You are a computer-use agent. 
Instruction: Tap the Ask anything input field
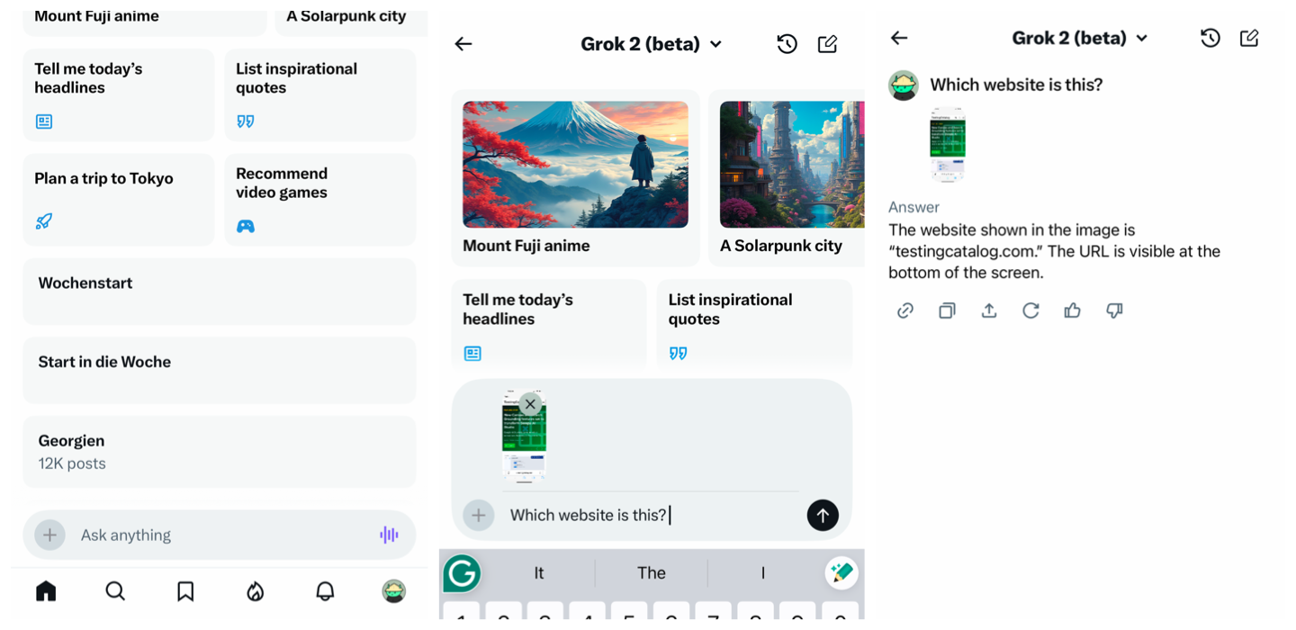click(x=220, y=535)
